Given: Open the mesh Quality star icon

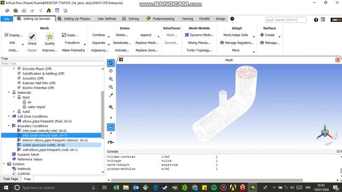Looking at the screenshot, I should (x=50, y=37).
